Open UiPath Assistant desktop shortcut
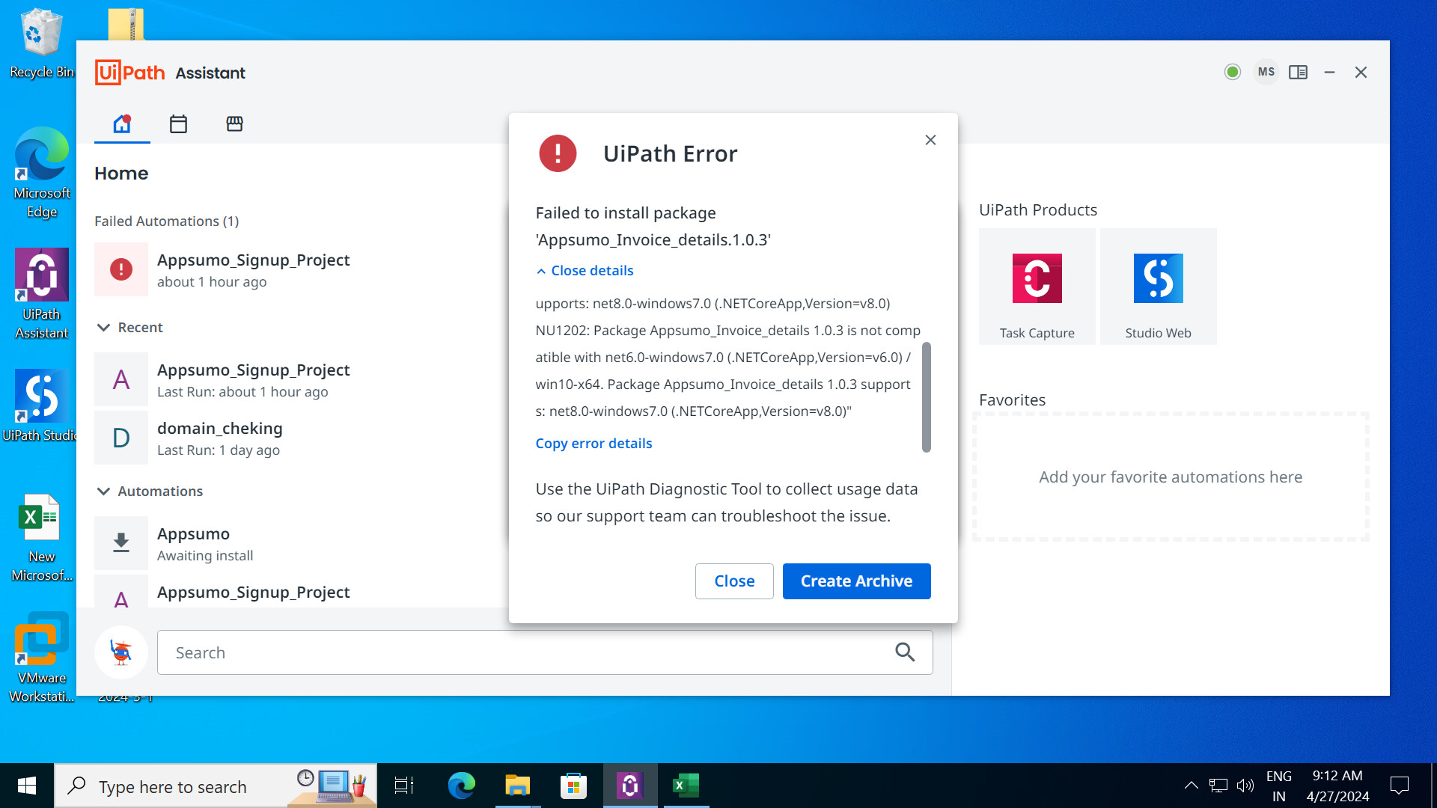The image size is (1437, 808). point(42,295)
